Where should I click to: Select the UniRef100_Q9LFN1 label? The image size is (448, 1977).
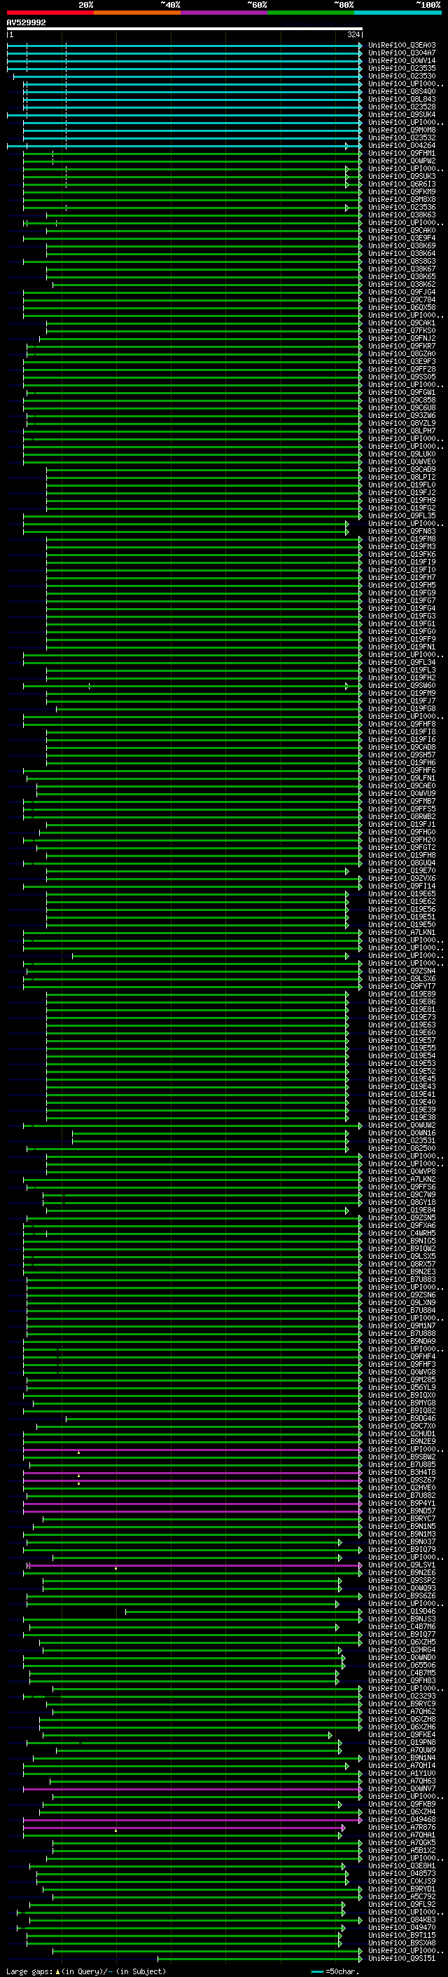click(401, 778)
